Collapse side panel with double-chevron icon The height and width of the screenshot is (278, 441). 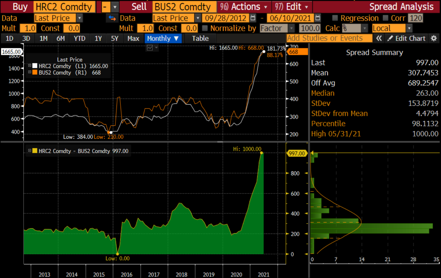point(379,38)
